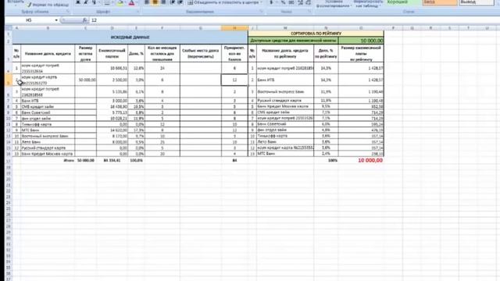Image resolution: width=500 pixels, height=281 pixels.
Task: Open the Alignment group dialog launcher
Action: pos(262,12)
